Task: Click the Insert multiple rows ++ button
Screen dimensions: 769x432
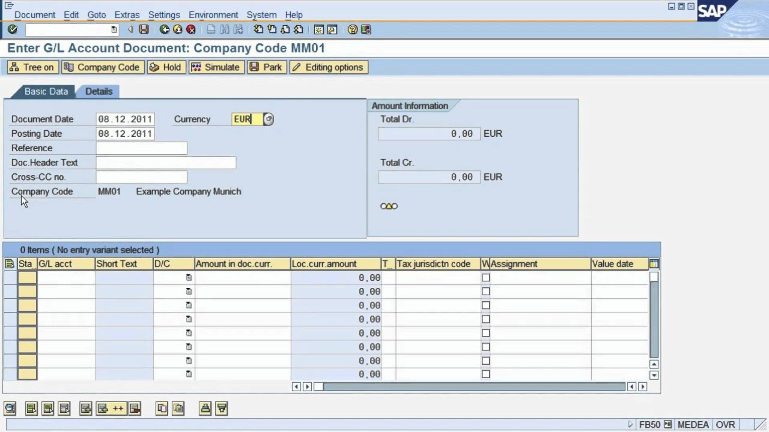Action: pyautogui.click(x=111, y=409)
